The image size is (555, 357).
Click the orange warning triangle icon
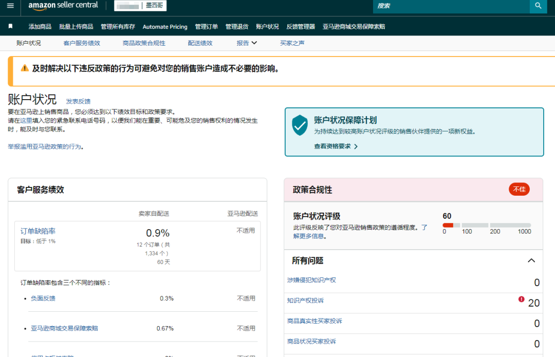point(25,68)
